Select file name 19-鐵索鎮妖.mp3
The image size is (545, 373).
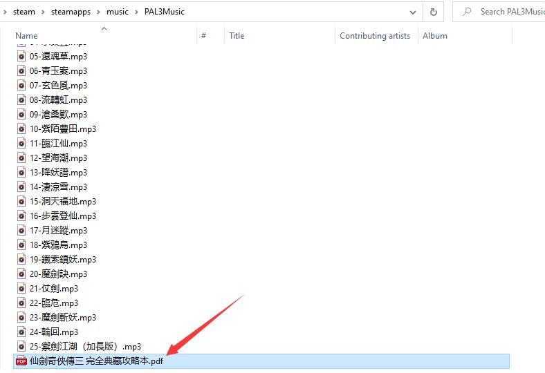pyautogui.click(x=62, y=259)
